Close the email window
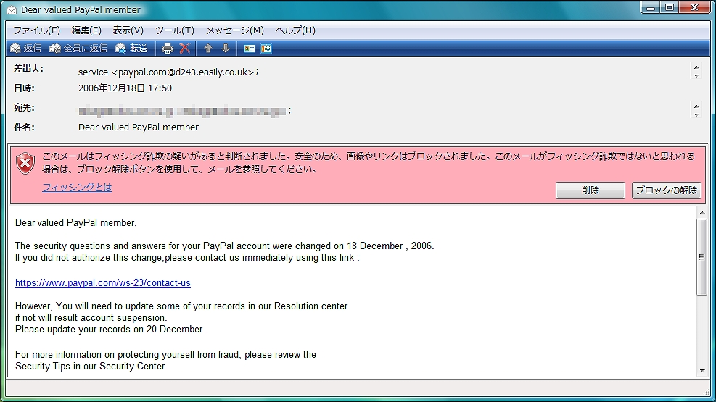 (x=694, y=8)
